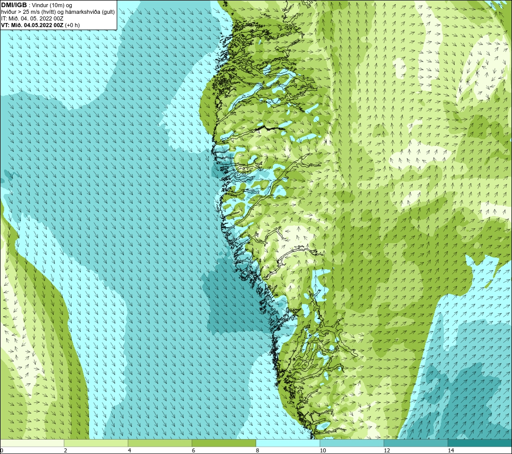This screenshot has height=454, width=512.
Task: Click the 4–6 m/s green legend swatch
Action: point(160,443)
